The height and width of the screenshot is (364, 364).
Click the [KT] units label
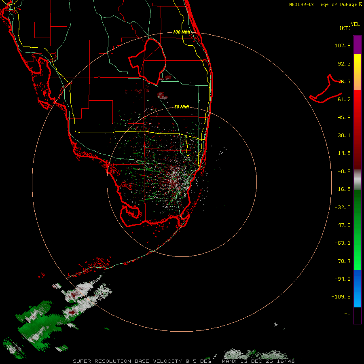pyautogui.click(x=345, y=28)
